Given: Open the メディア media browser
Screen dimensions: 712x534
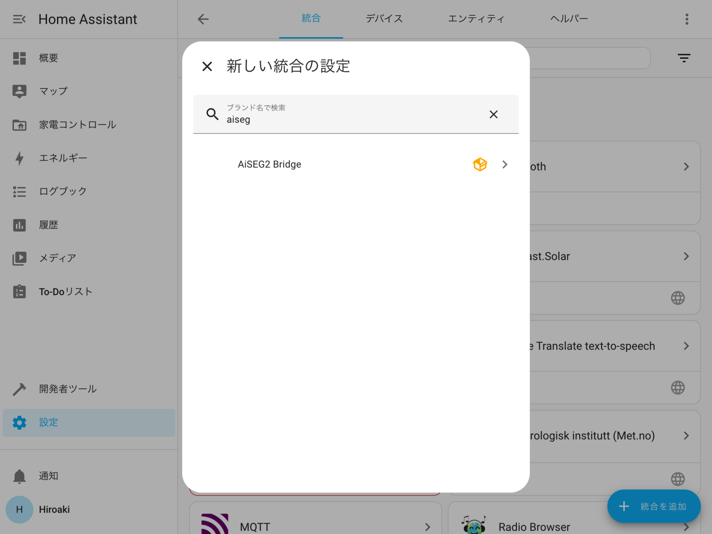Looking at the screenshot, I should pos(89,258).
